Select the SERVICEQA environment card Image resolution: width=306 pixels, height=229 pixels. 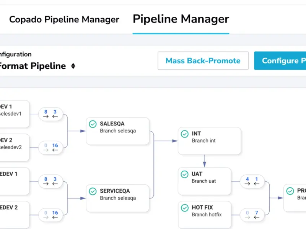pos(117,198)
